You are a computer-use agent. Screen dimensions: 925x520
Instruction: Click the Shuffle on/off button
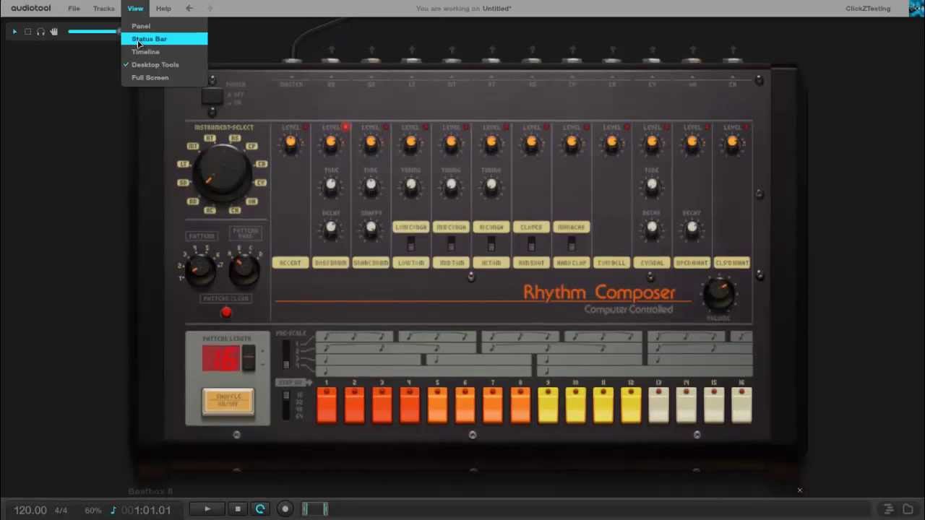(228, 401)
